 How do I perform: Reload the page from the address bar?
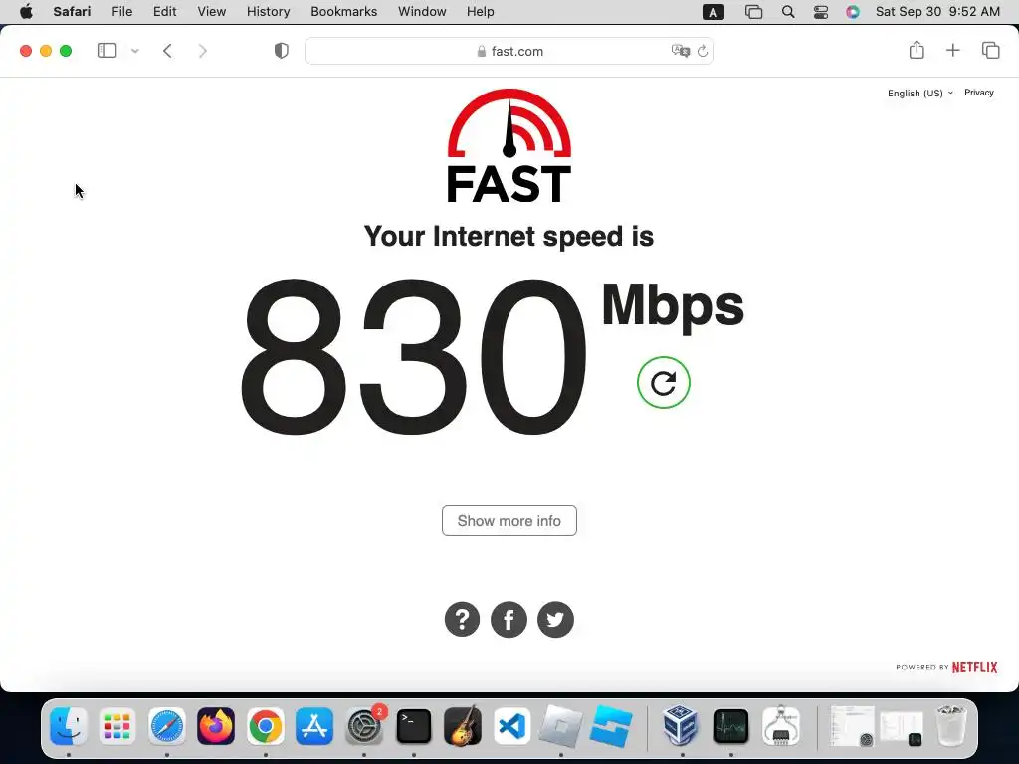(x=703, y=51)
